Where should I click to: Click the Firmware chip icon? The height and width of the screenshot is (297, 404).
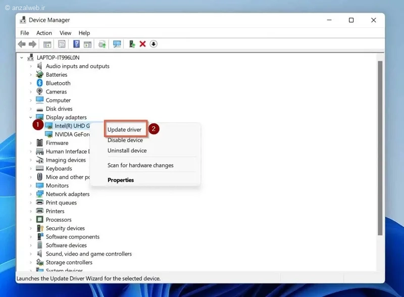tap(39, 142)
